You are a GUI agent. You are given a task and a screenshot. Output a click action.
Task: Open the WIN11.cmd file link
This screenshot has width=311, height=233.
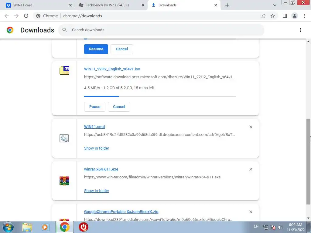(94, 127)
